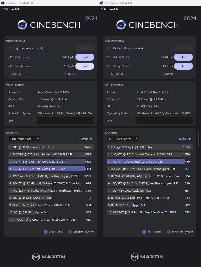Select the 1470 score Ultra 5 245K row in left window

point(51,162)
